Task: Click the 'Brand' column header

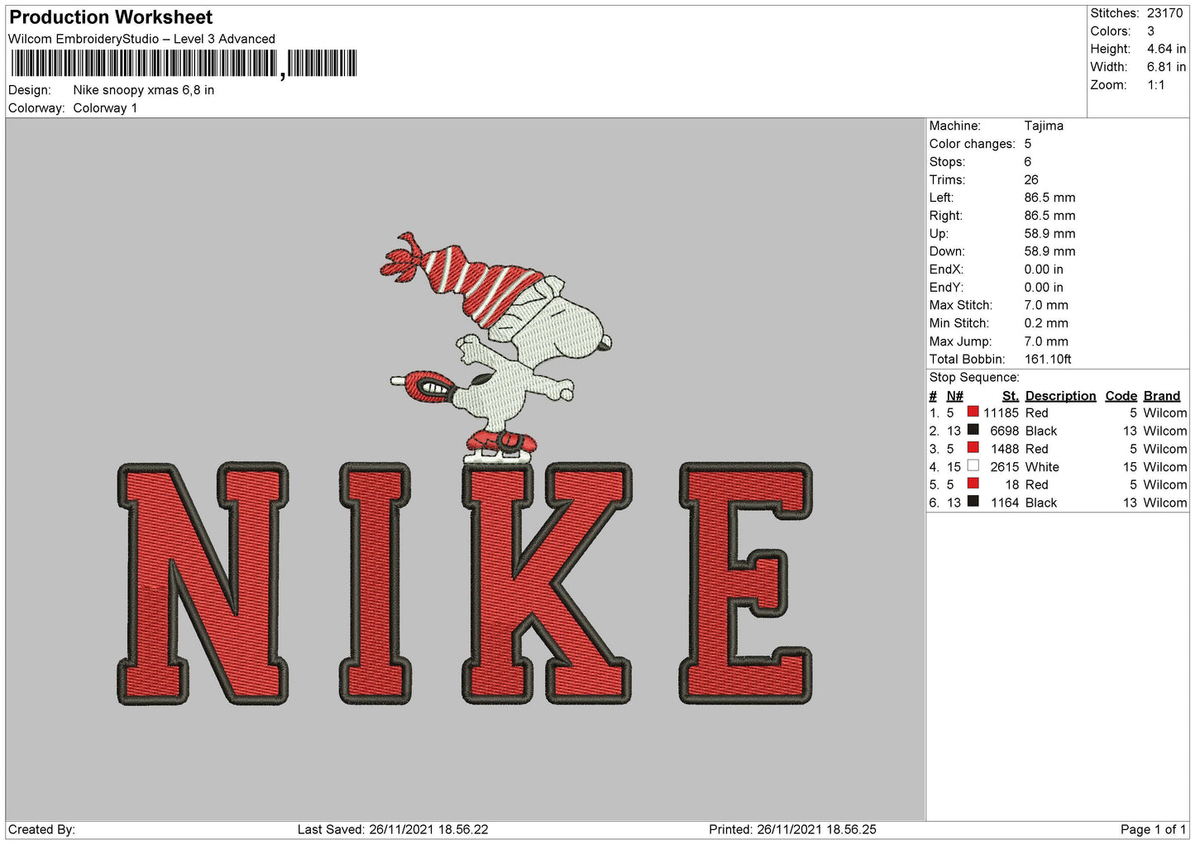Action: 1162,396
